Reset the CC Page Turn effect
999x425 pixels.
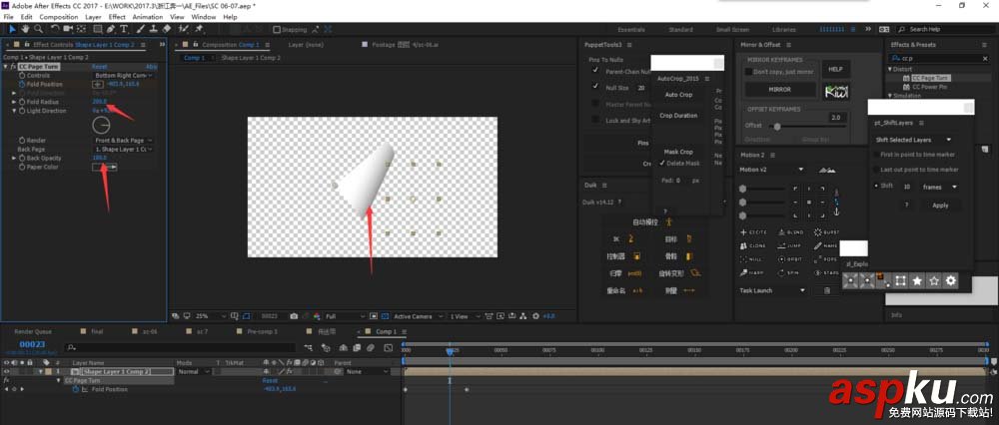(x=99, y=66)
